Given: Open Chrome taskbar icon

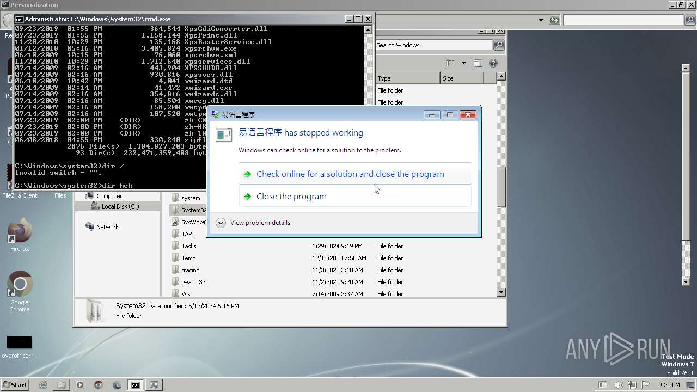Looking at the screenshot, I should point(99,385).
